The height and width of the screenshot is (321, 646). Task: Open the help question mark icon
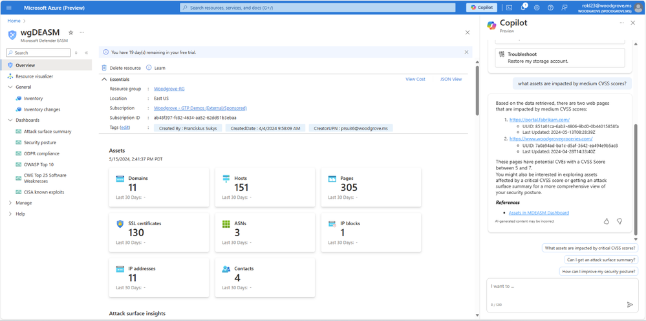coord(550,7)
